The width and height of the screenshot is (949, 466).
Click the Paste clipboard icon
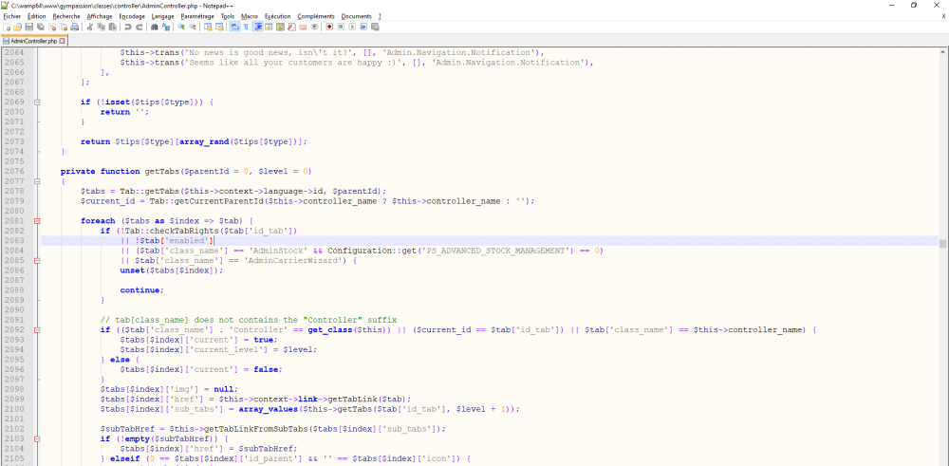[x=113, y=27]
